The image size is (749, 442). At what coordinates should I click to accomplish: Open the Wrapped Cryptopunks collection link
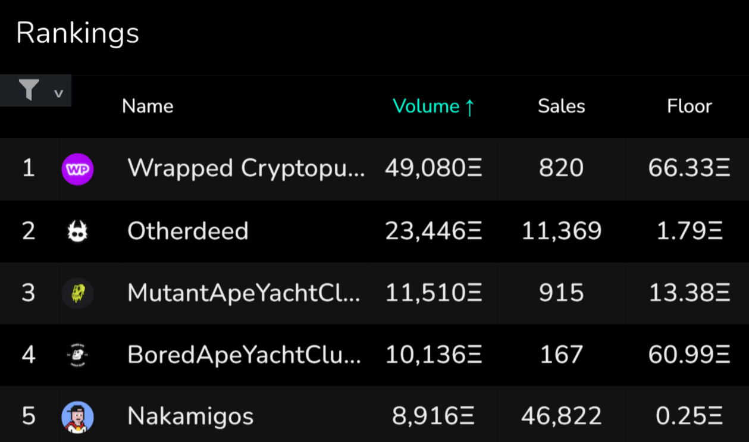[x=246, y=169]
